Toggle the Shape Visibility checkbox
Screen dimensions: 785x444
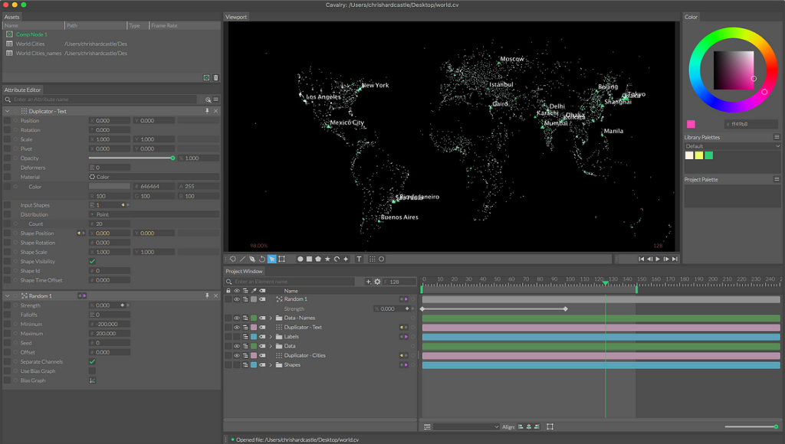coord(92,262)
